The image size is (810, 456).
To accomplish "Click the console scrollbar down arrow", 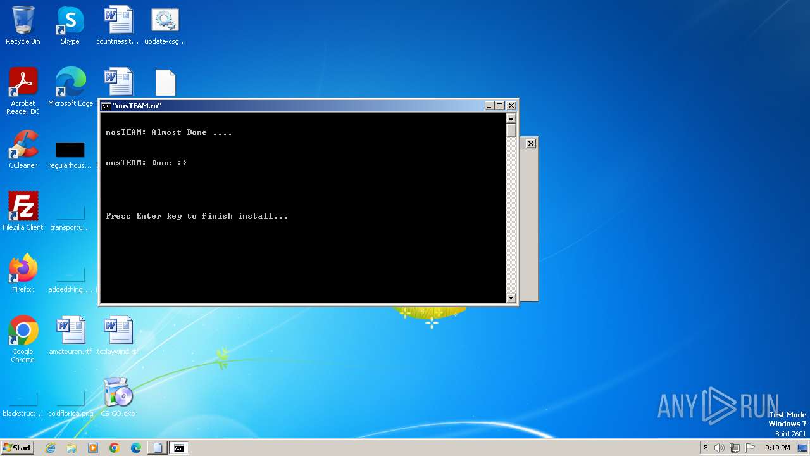I will click(511, 298).
